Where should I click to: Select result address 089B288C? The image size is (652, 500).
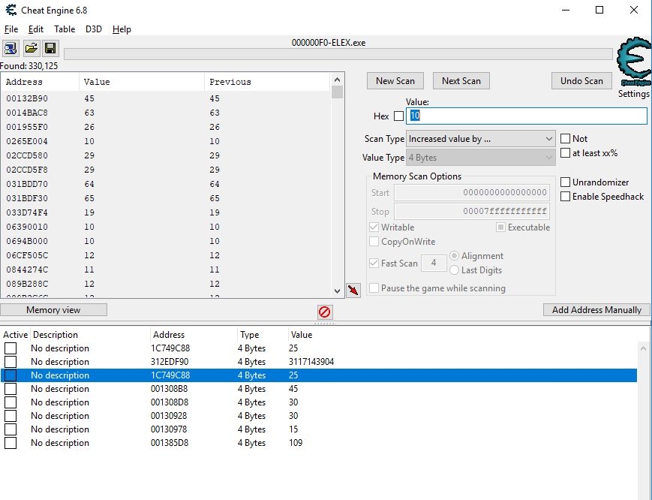pos(27,284)
